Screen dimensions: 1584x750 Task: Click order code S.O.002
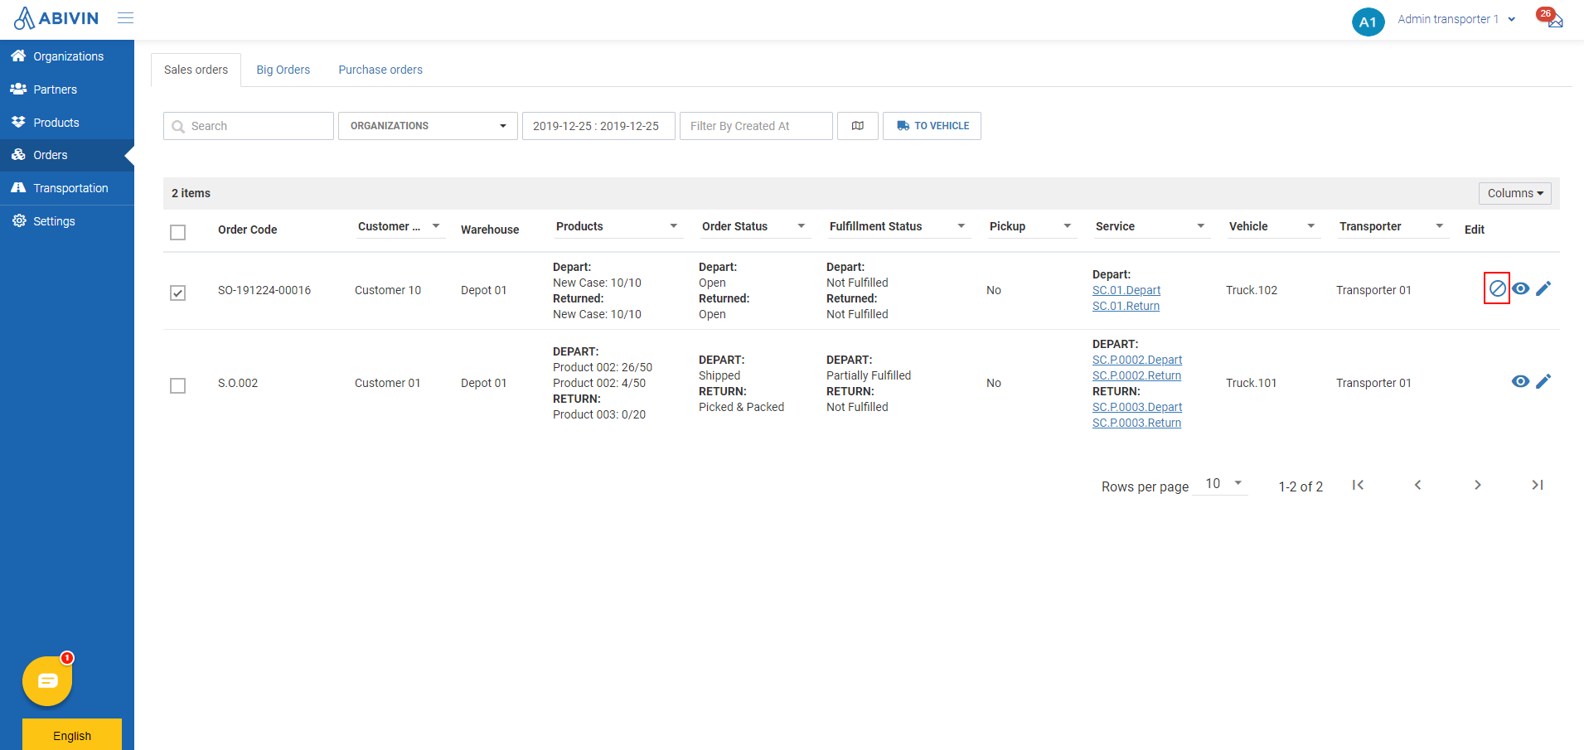click(x=238, y=383)
